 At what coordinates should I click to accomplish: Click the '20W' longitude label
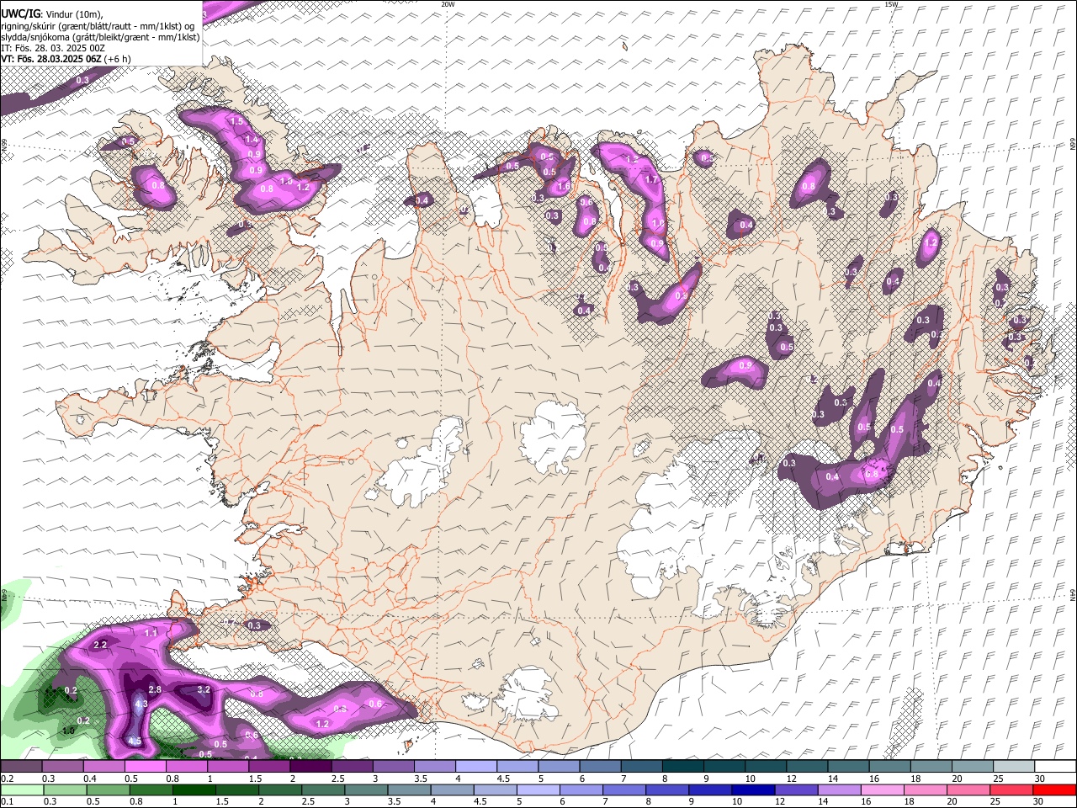pyautogui.click(x=448, y=4)
